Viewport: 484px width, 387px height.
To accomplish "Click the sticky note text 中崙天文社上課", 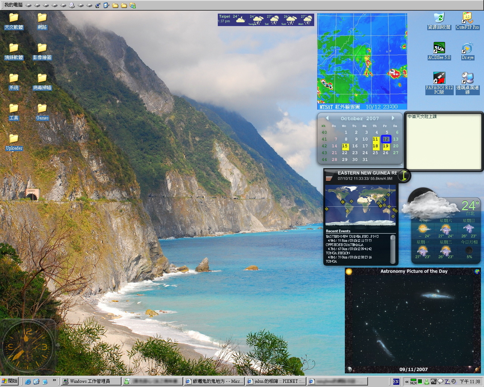I will tap(422, 116).
